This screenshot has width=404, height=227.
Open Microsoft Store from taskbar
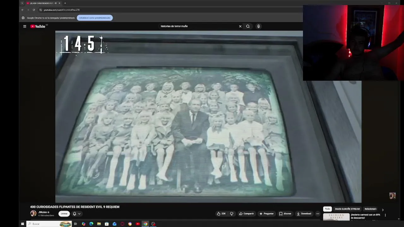tap(107, 224)
